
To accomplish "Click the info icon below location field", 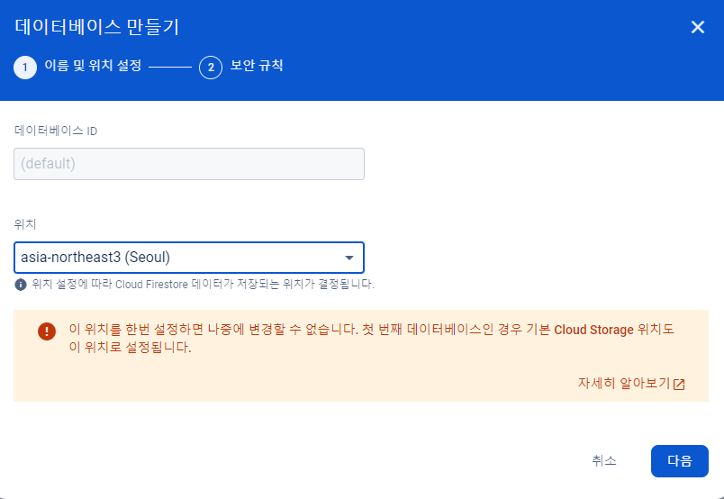I will tap(21, 284).
